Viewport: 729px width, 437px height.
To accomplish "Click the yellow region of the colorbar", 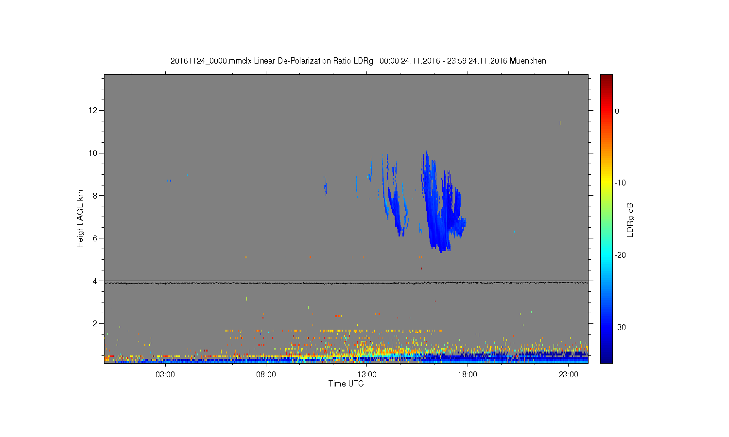I will click(607, 183).
